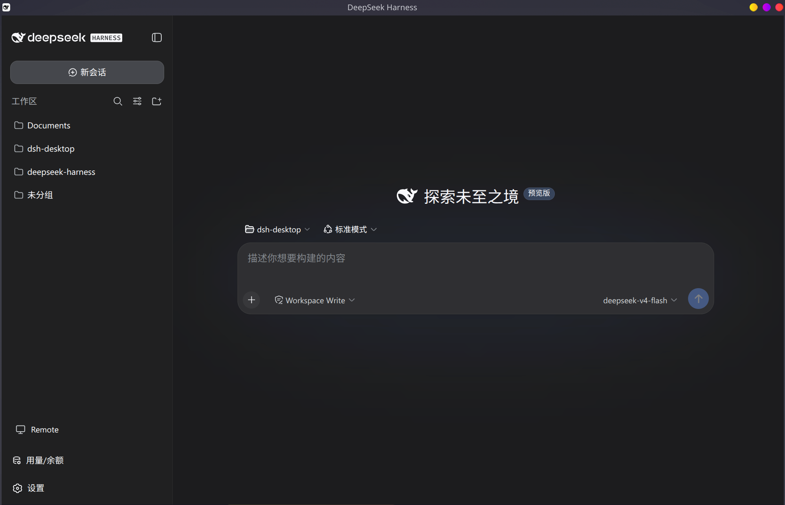Viewport: 785px width, 505px height.
Task: Toggle the sidebar collapse icon
Action: [157, 37]
